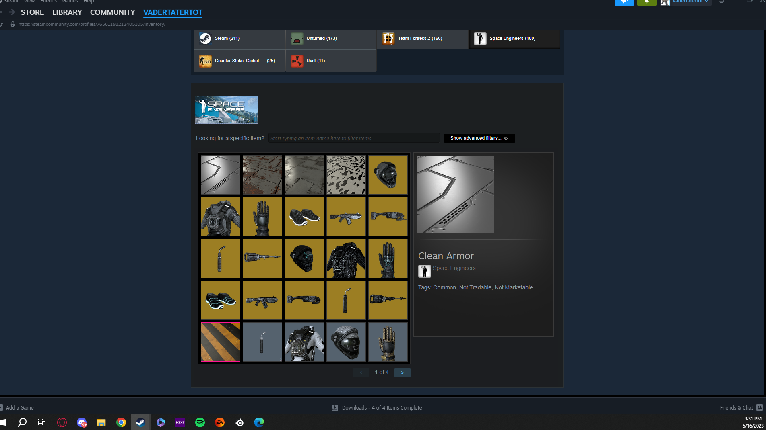Click Add a Game link

pyautogui.click(x=19, y=407)
